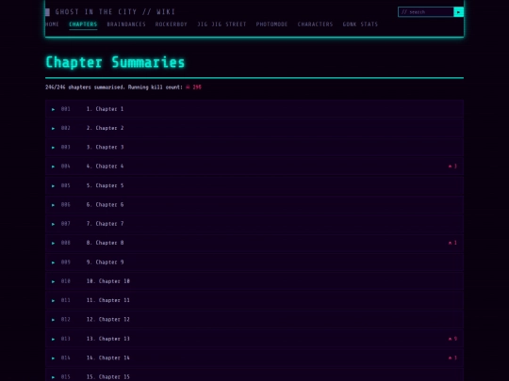The image size is (509, 381).
Task: Click the '8. Chapter 8' row title
Action: [105, 243]
